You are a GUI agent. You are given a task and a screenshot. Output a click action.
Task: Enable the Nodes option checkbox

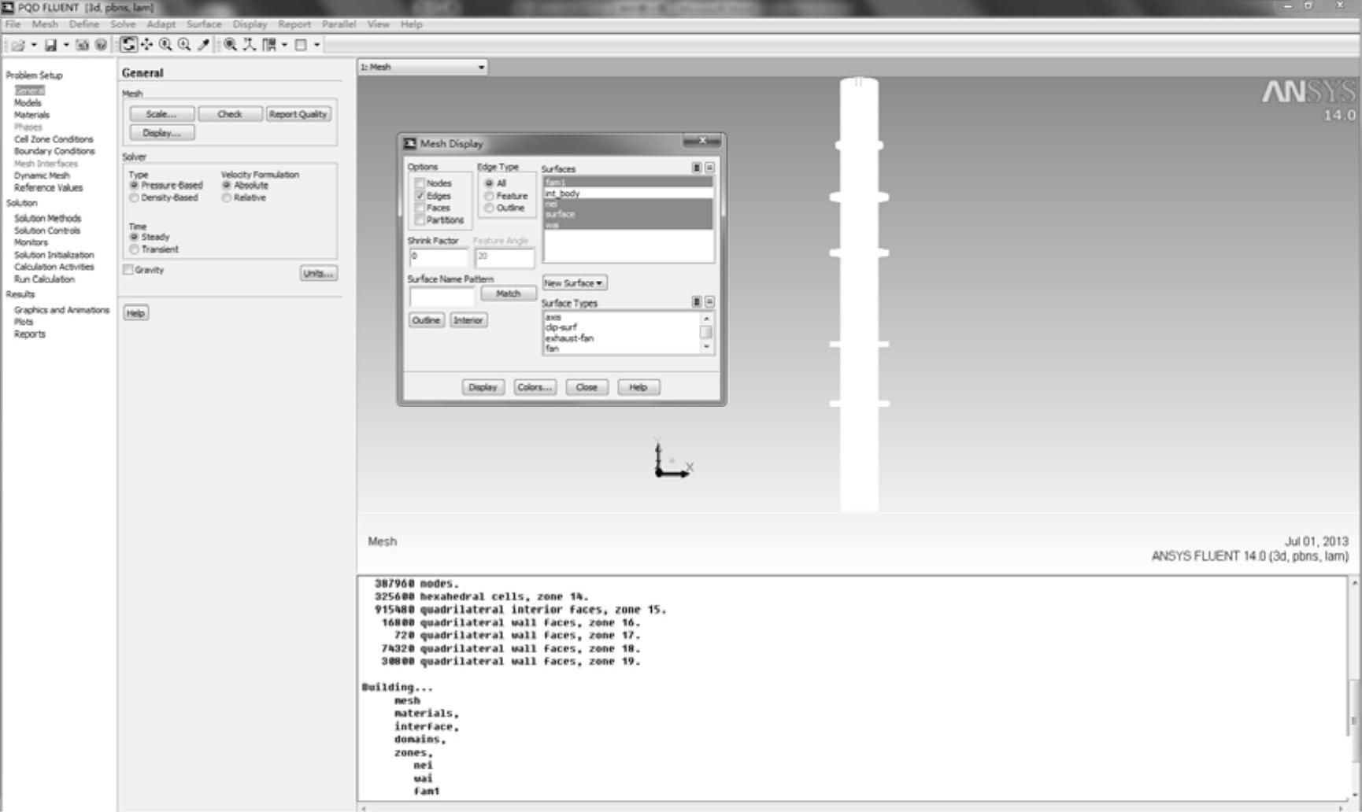pos(420,183)
